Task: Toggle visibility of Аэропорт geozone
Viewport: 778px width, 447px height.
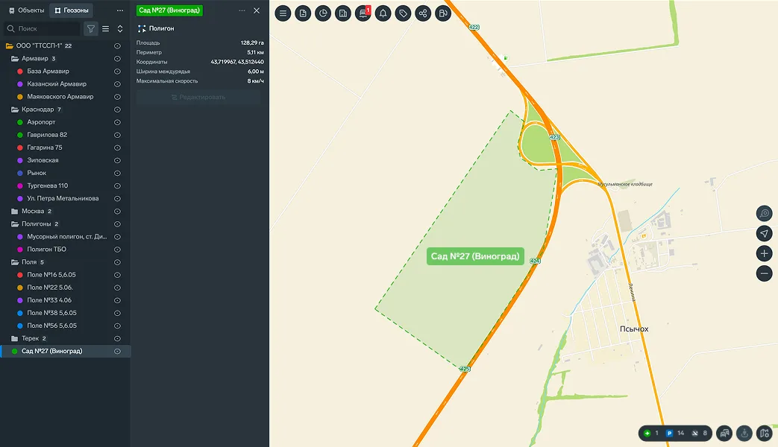Action: coord(118,122)
